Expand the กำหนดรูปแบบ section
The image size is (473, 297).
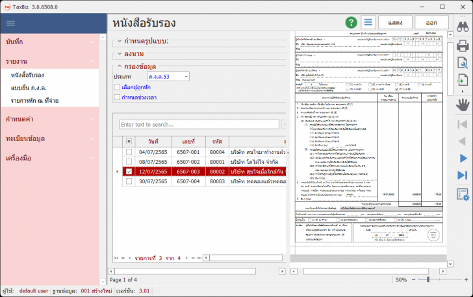120,41
